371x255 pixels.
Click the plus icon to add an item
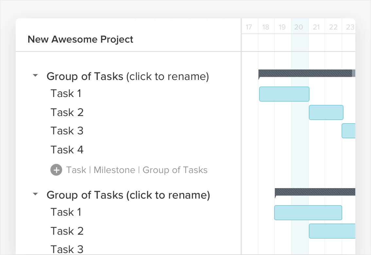(56, 170)
